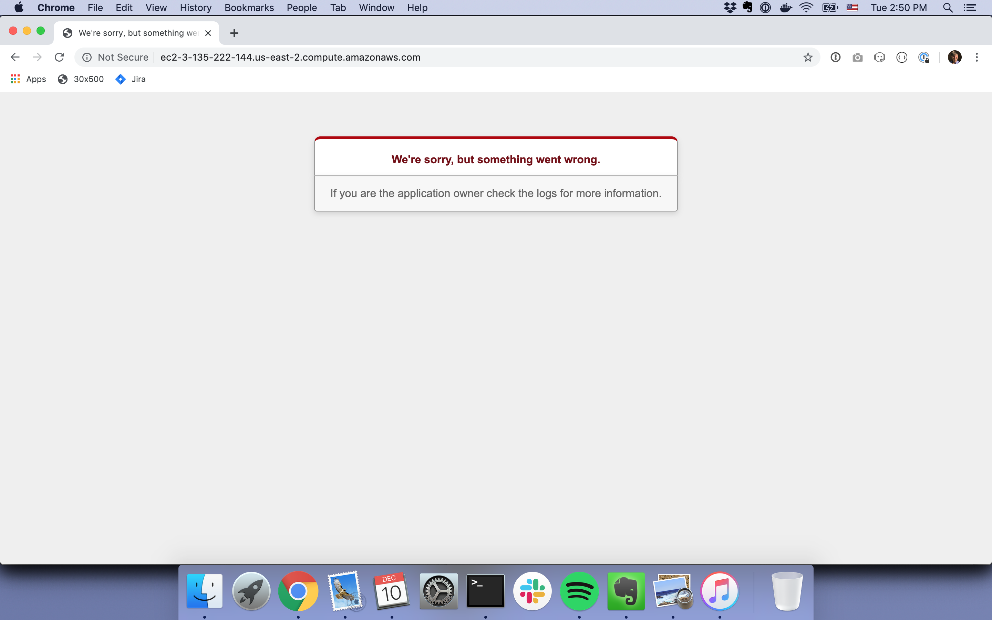Reload the error page
Screen dimensions: 992x620
60,57
